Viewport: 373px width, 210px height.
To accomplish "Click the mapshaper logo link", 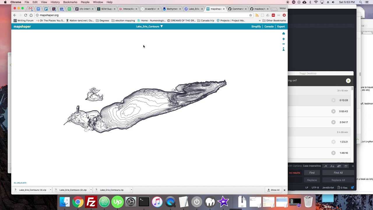I will pyautogui.click(x=22, y=27).
